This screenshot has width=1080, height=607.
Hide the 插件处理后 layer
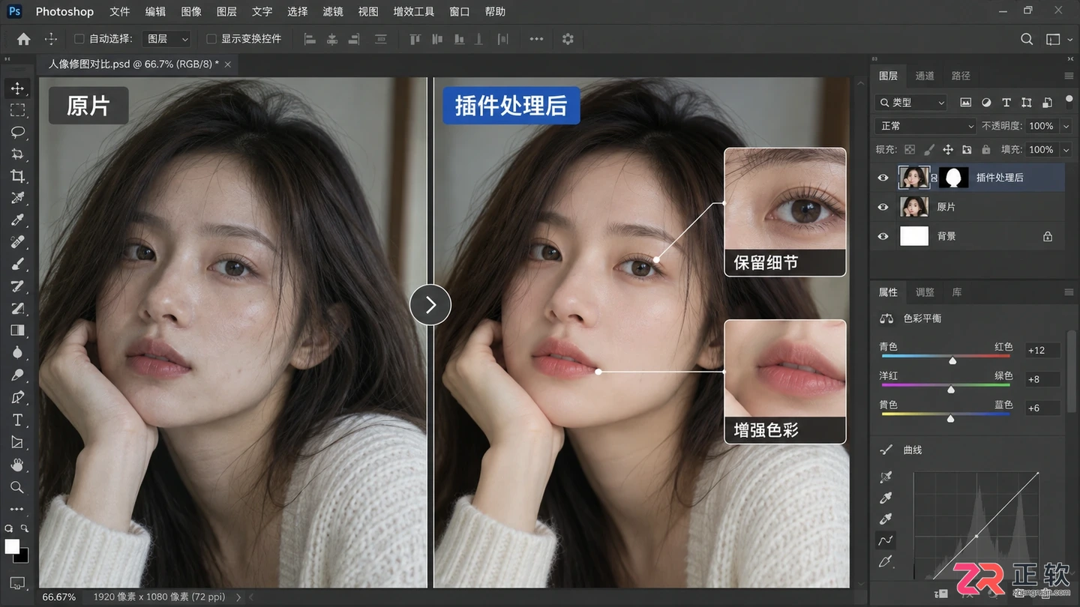point(883,178)
